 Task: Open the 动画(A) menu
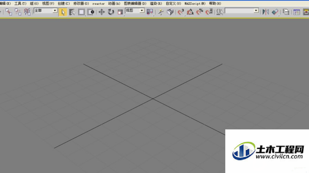click(x=114, y=4)
